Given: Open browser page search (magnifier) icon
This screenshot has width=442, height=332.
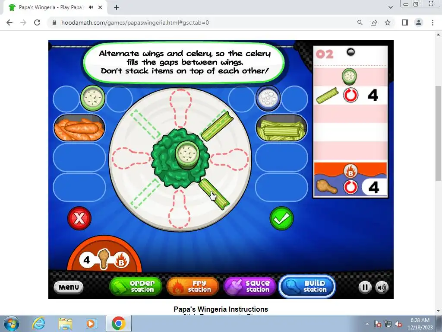Looking at the screenshot, I should [360, 22].
